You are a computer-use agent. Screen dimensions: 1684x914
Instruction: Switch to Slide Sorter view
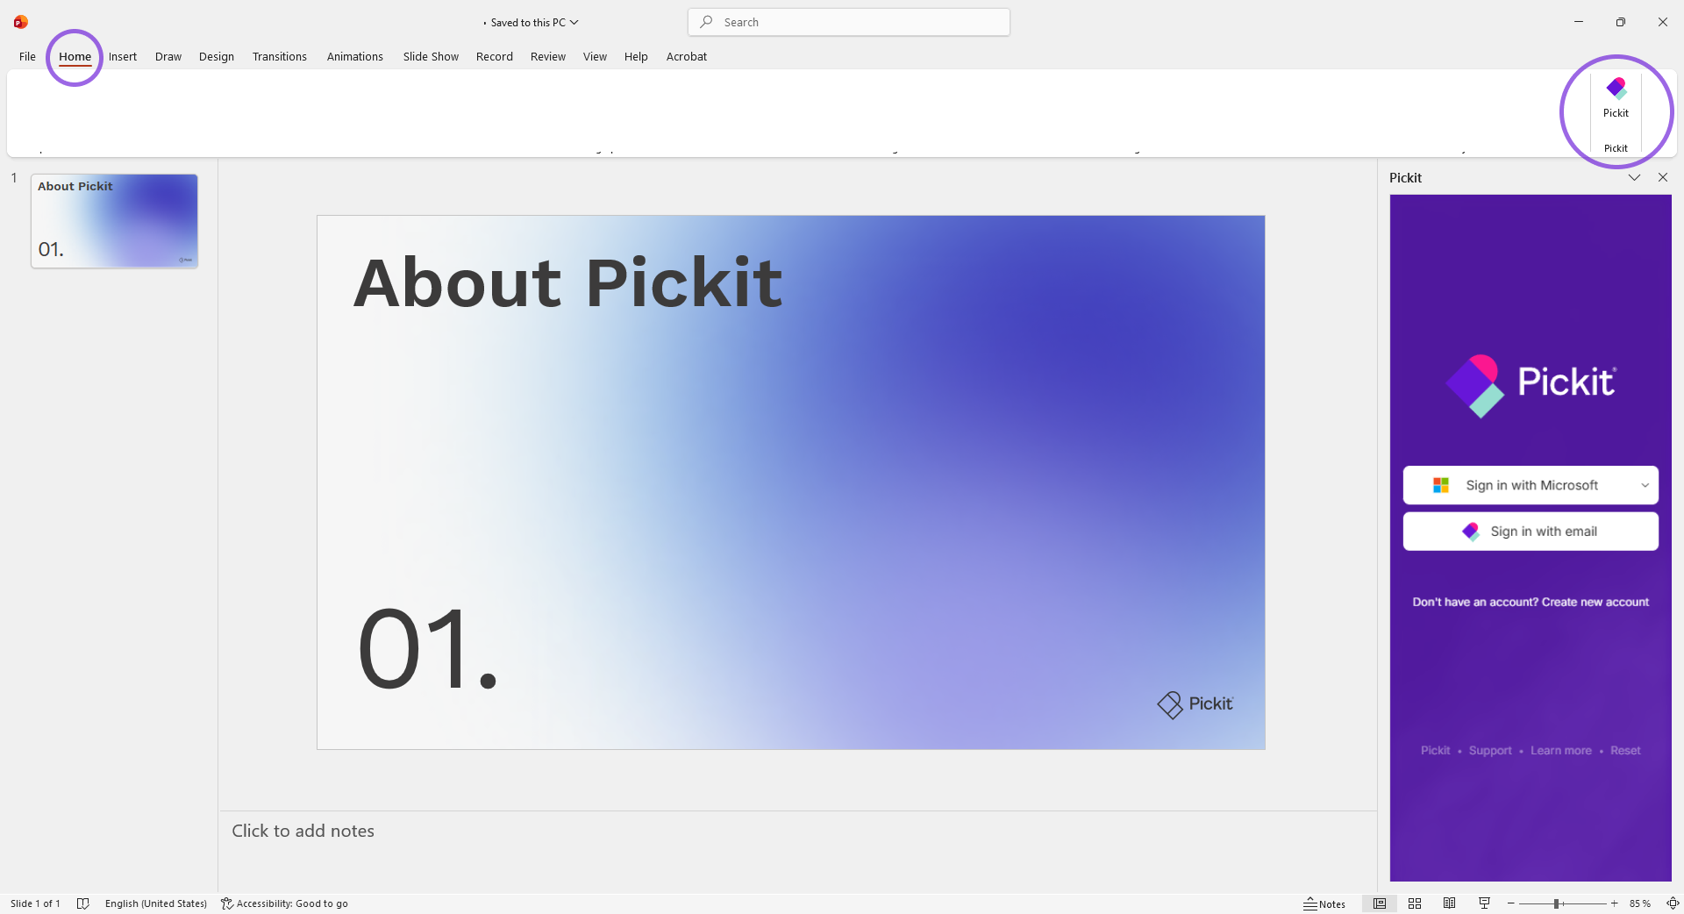click(1415, 903)
